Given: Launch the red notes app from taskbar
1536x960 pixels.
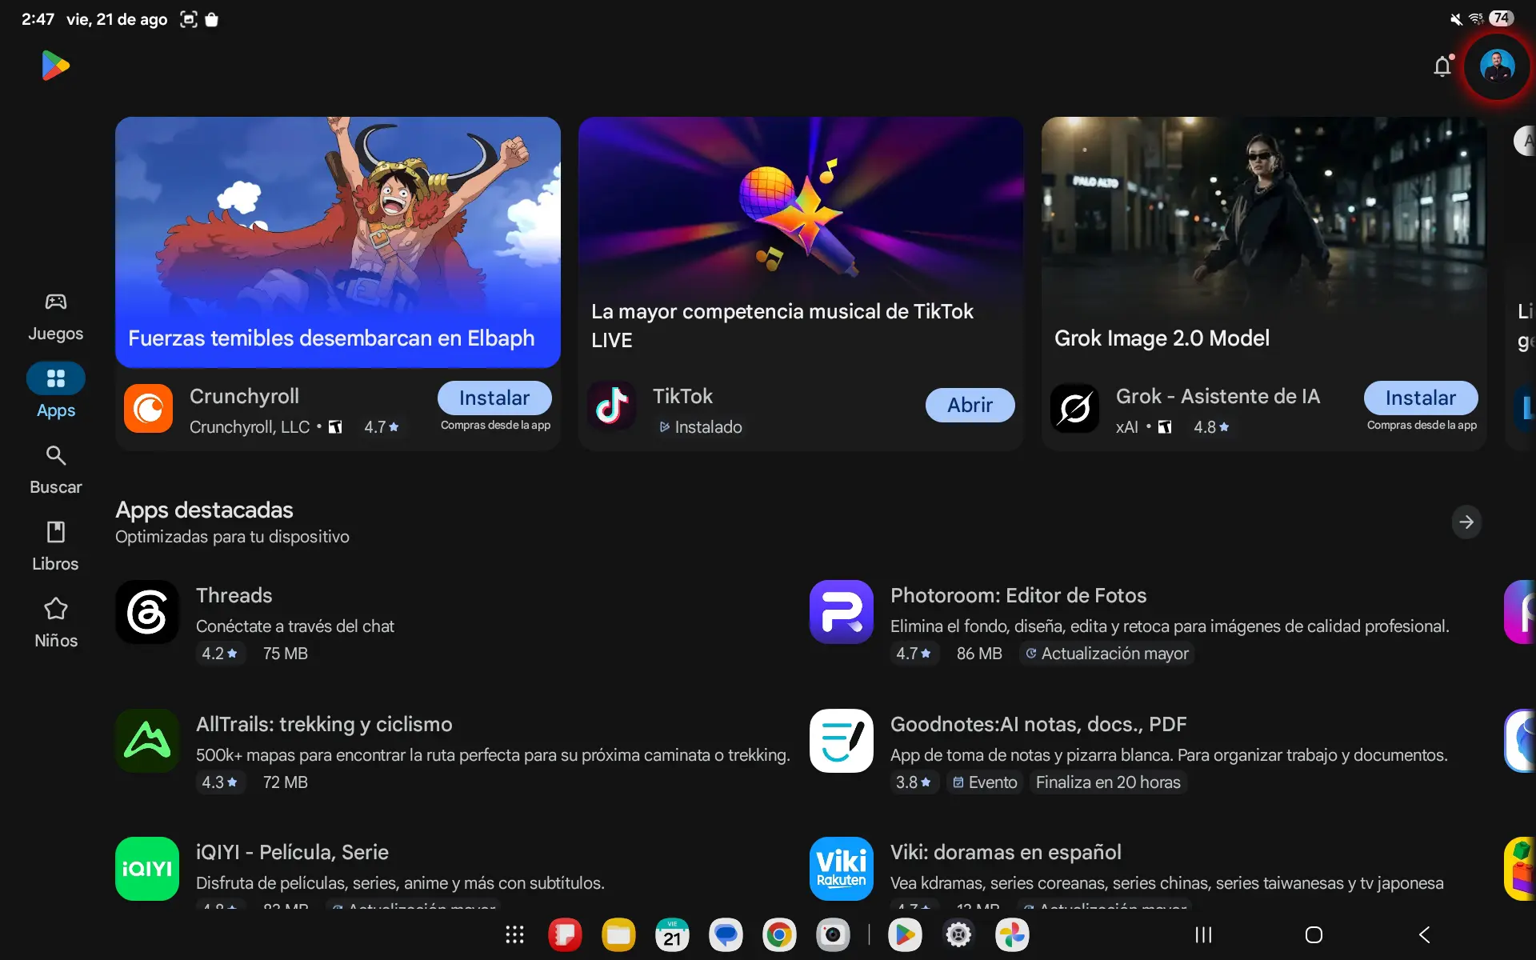Looking at the screenshot, I should pyautogui.click(x=565, y=934).
